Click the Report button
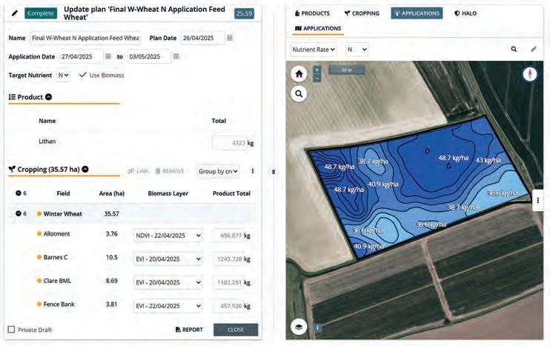Image resolution: width=550 pixels, height=346 pixels. 189,330
